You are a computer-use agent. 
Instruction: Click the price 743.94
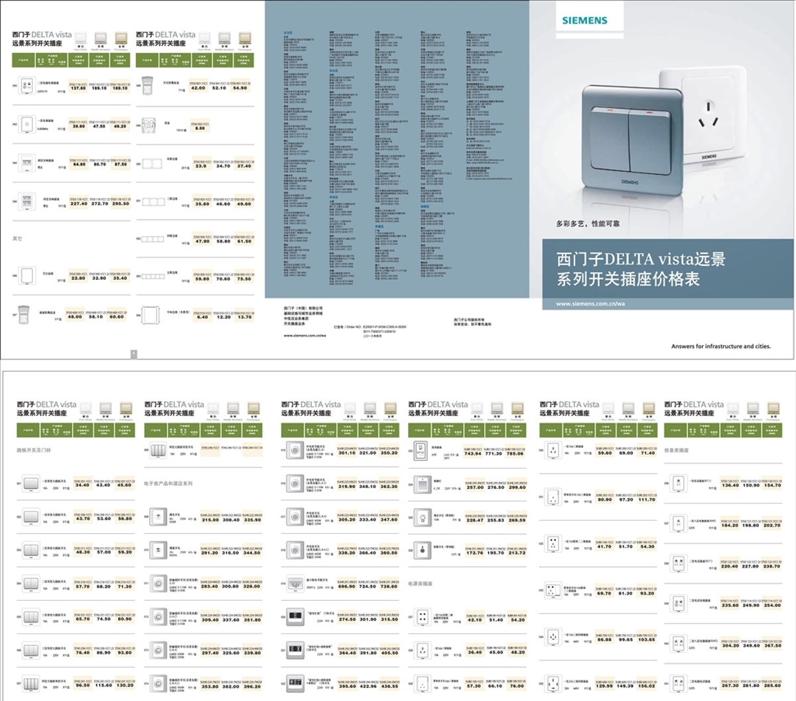(473, 454)
